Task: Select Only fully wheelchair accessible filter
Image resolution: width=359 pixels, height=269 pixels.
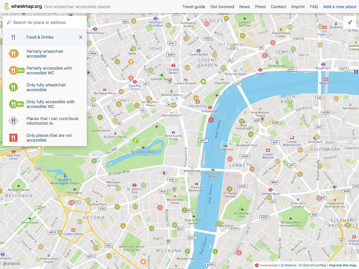Action: click(x=45, y=87)
